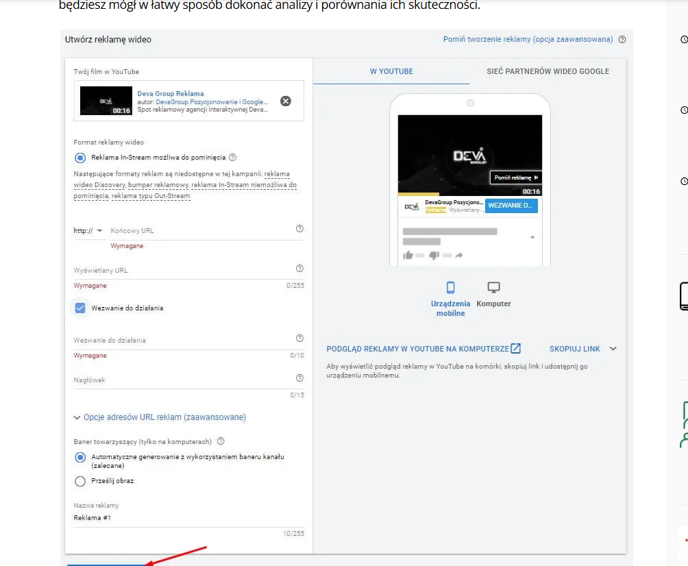Switch to the W YouTube tab

click(x=391, y=71)
